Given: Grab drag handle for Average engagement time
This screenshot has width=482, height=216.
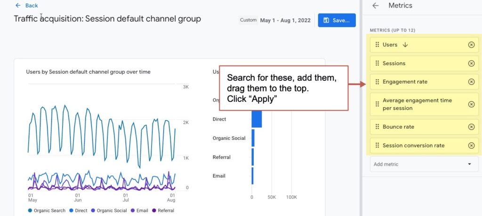Looking at the screenshot, I should pyautogui.click(x=377, y=104).
